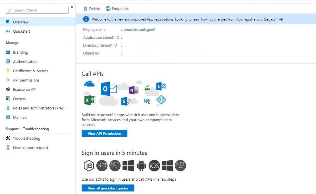Open Endpoints from the top toolbar
Viewport: 316px width, 194px height.
point(117,9)
